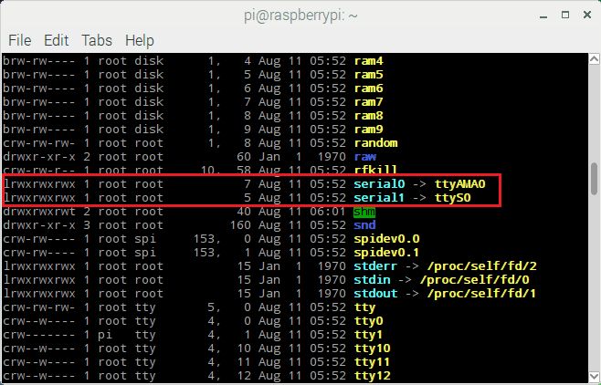The width and height of the screenshot is (601, 385).
Task: Click the /proc/self/fd/1 target path
Action: 482,294
